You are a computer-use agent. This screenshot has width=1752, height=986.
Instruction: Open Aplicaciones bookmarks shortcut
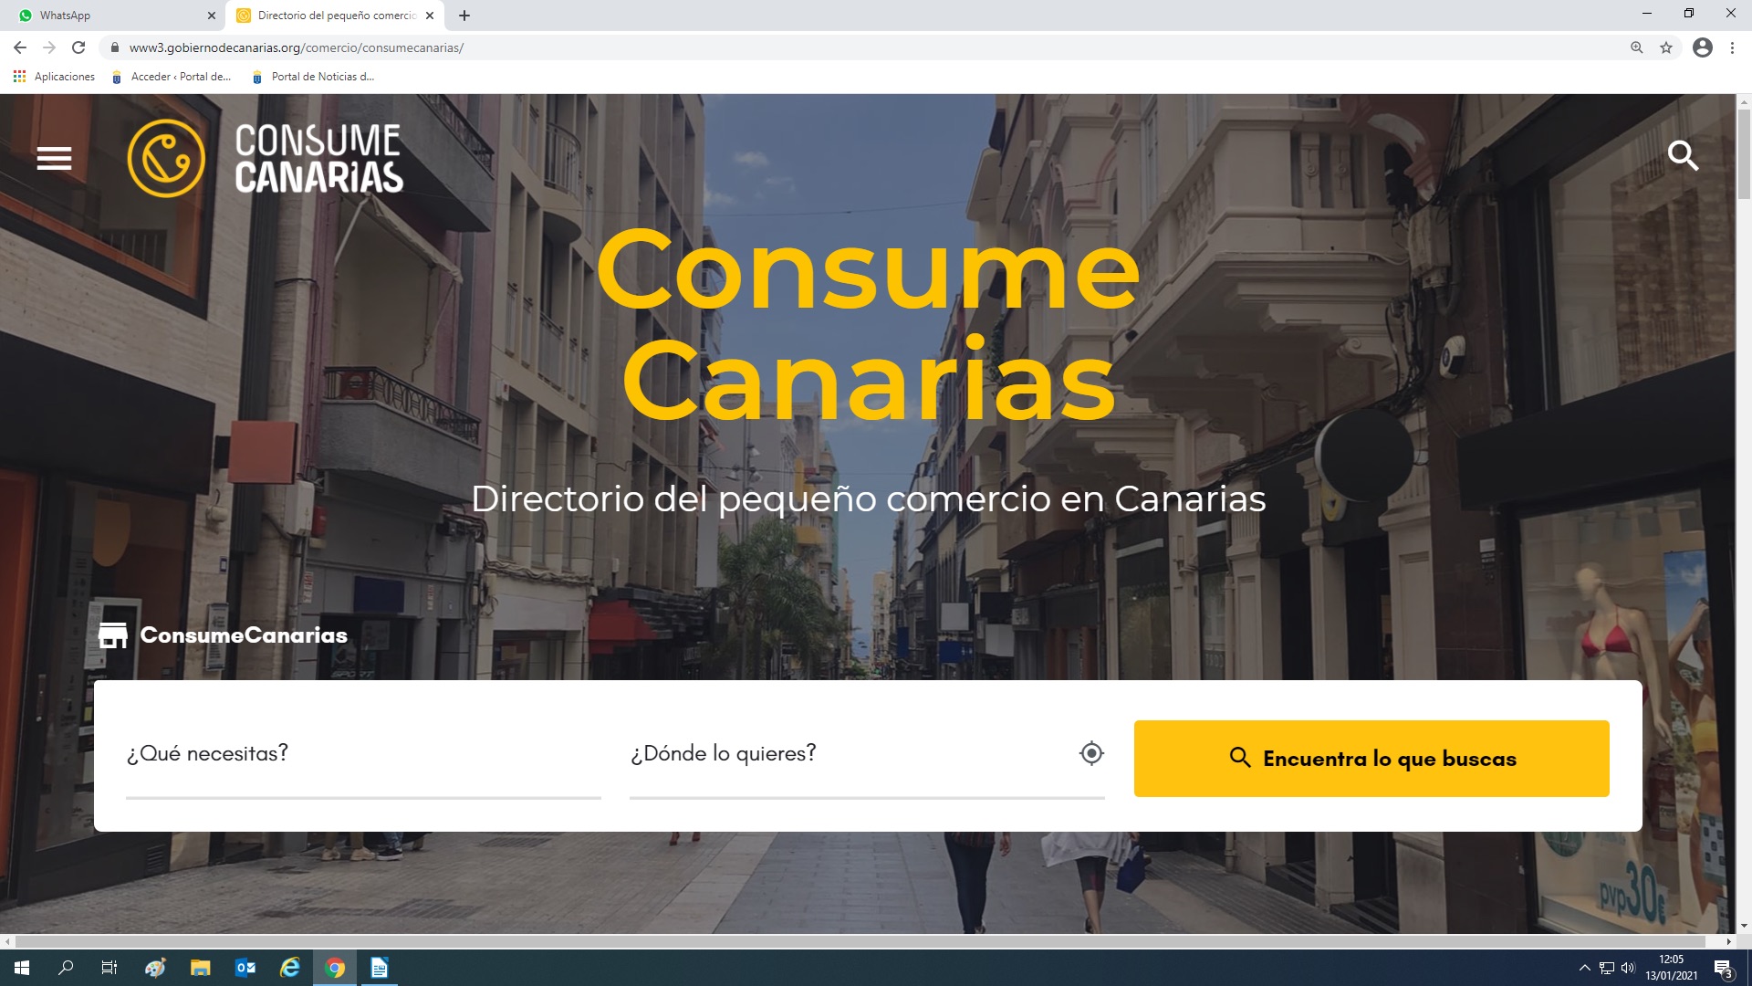click(55, 77)
